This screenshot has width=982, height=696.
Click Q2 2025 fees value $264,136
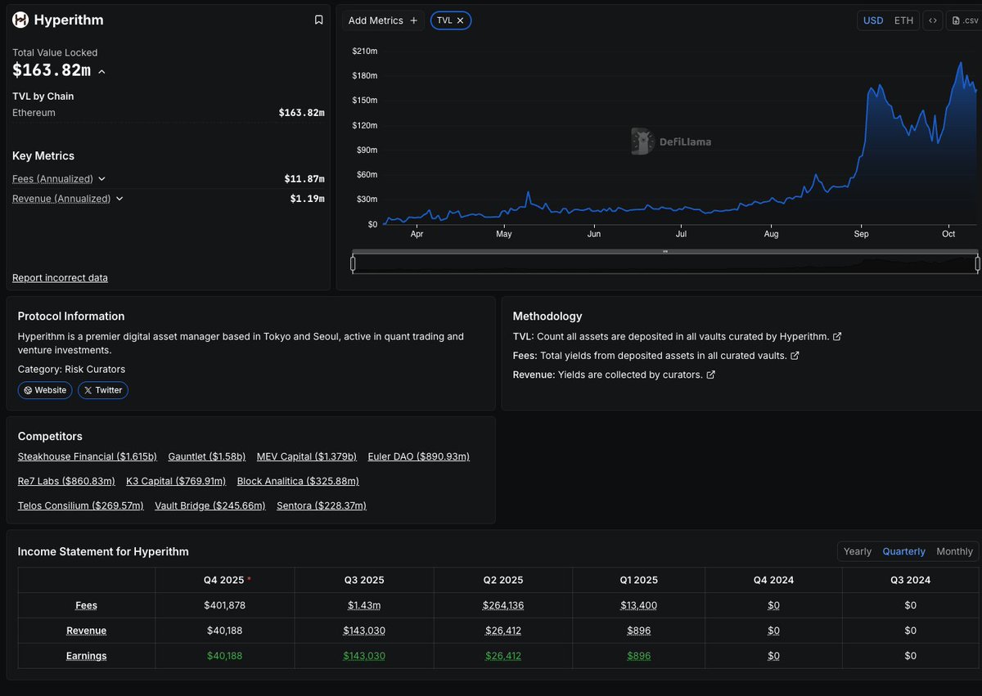tap(503, 605)
